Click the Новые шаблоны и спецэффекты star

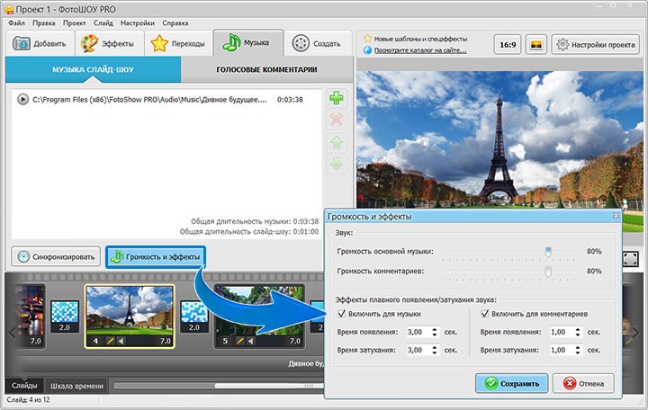pos(367,39)
